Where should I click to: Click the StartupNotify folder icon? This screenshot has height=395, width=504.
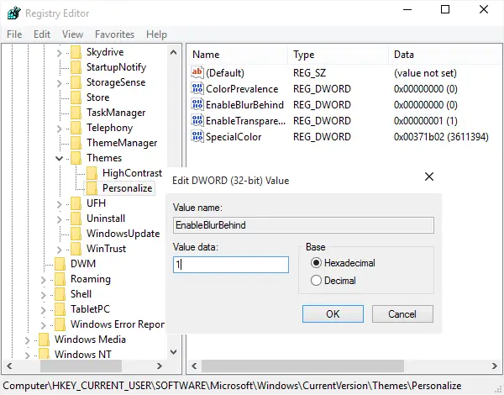[x=76, y=67]
